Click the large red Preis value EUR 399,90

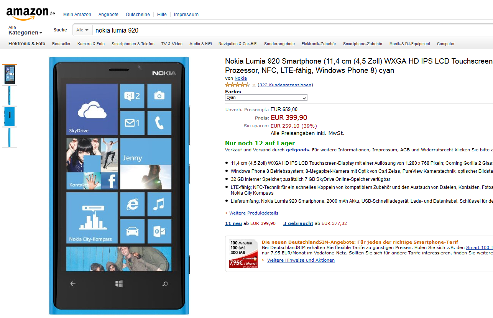pyautogui.click(x=289, y=118)
